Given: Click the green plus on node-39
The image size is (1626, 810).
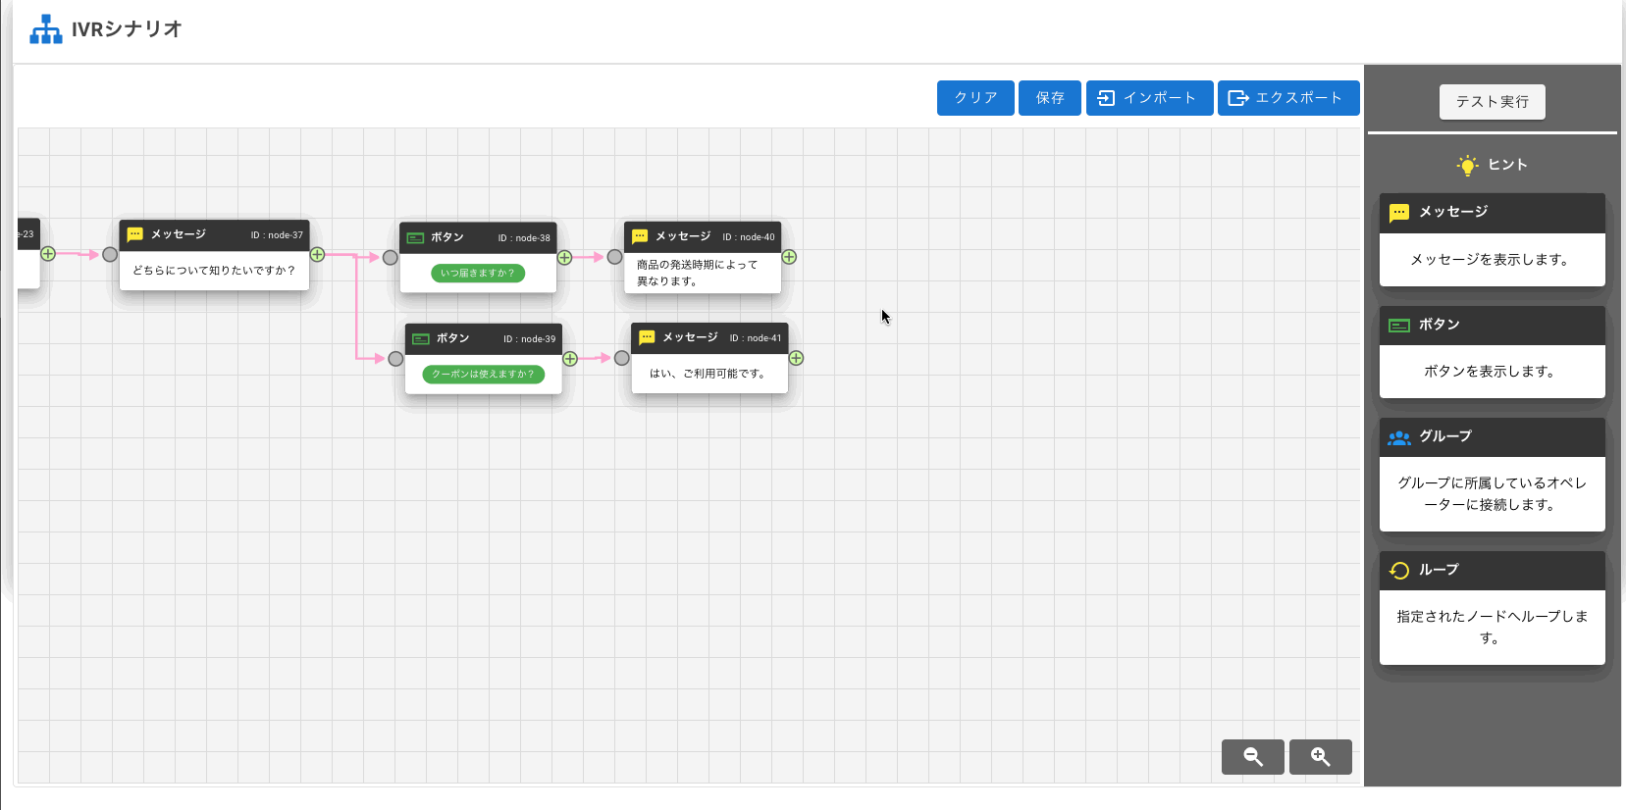Looking at the screenshot, I should [570, 359].
